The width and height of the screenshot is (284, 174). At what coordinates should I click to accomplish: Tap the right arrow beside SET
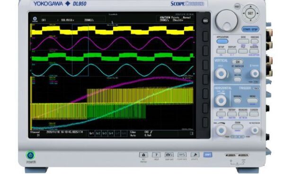point(257,13)
